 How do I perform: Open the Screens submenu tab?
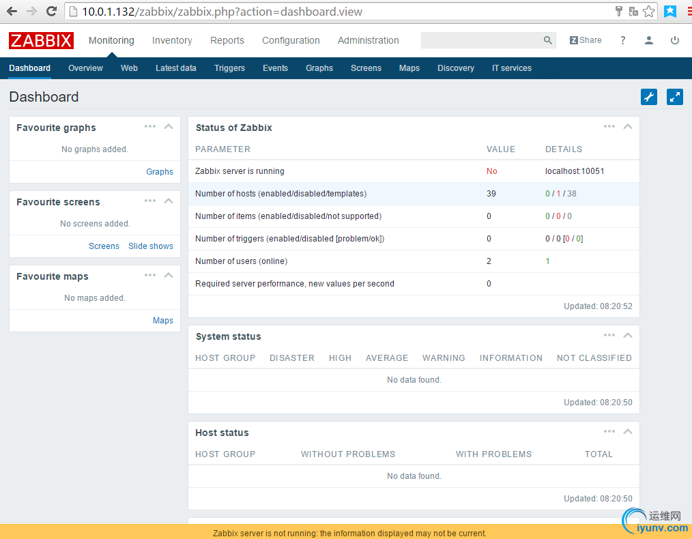click(366, 68)
